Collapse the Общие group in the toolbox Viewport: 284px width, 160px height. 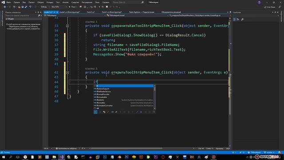(7, 19)
